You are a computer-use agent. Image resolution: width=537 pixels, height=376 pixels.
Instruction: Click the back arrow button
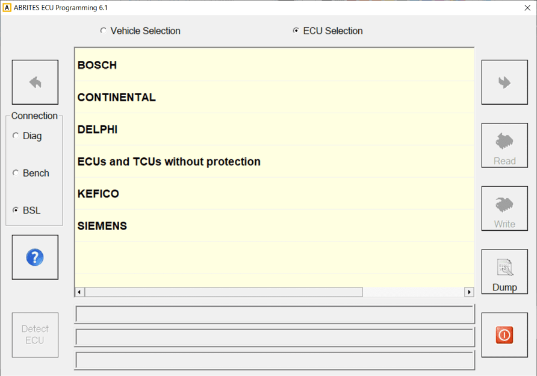(x=35, y=83)
